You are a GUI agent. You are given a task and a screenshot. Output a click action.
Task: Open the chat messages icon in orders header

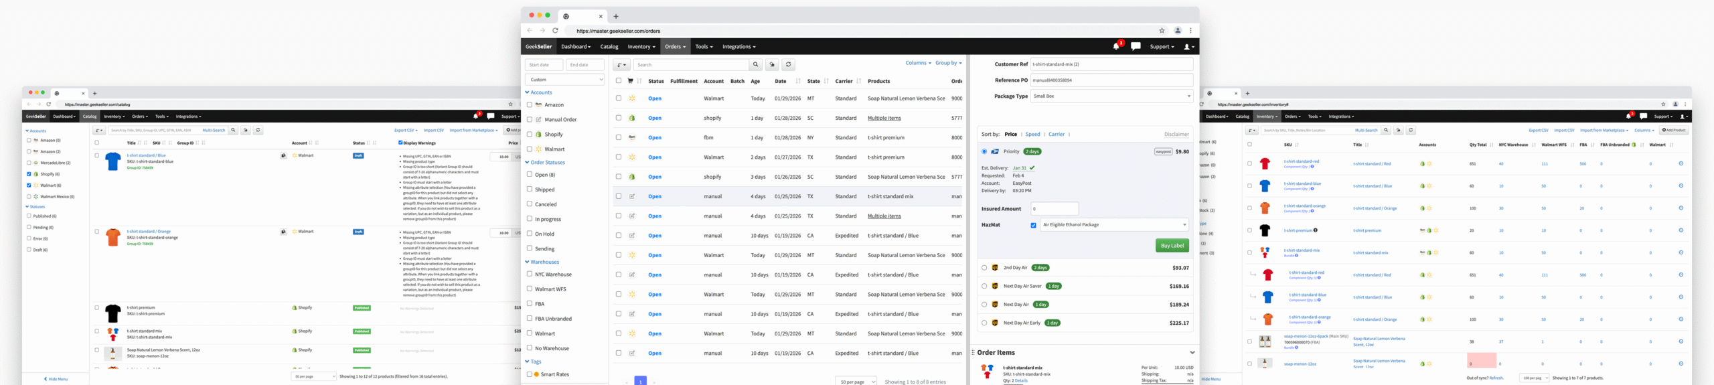(1136, 46)
